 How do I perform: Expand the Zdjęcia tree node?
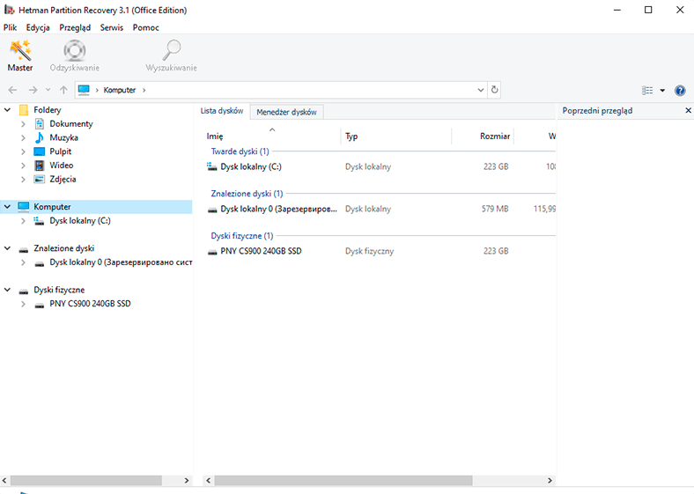point(24,180)
